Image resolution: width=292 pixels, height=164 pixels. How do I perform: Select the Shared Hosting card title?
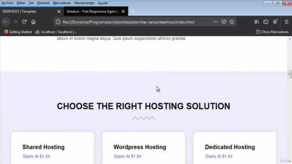[43, 147]
